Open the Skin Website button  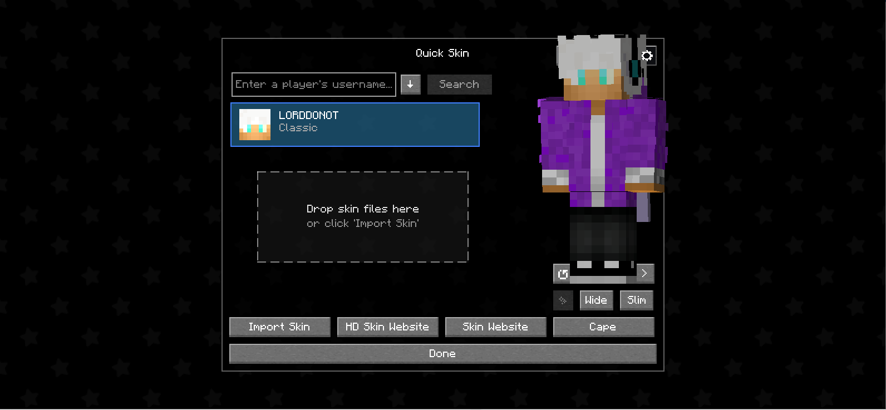coord(495,327)
